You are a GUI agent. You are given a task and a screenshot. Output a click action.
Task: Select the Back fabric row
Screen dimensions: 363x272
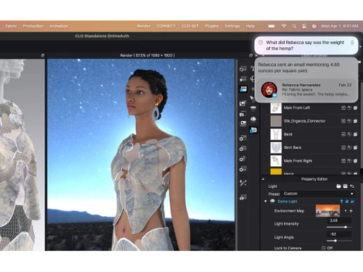coord(311,134)
